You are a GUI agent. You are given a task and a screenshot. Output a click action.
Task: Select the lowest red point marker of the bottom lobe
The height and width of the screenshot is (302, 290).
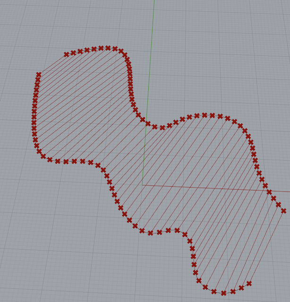click(x=223, y=293)
